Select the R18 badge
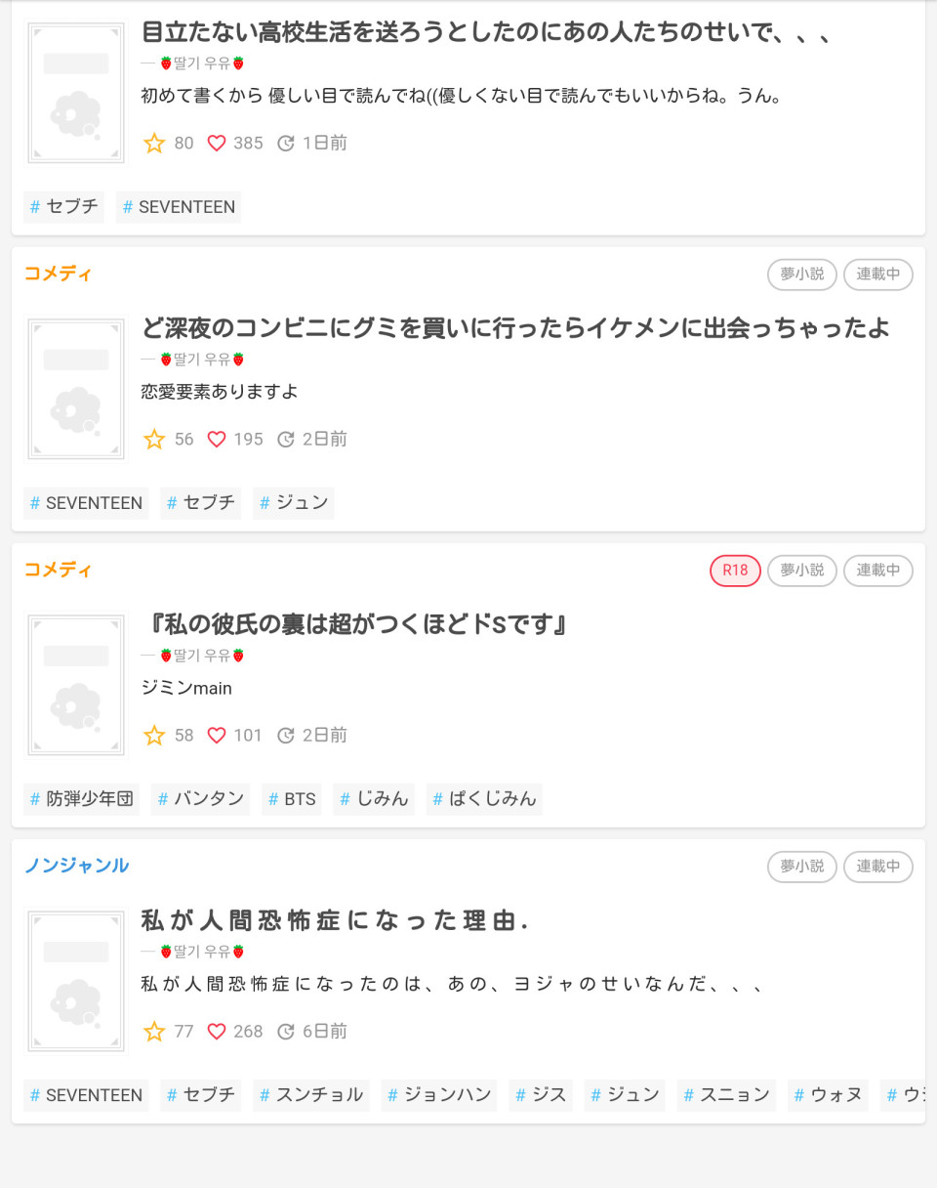The height and width of the screenshot is (1188, 937). 735,571
